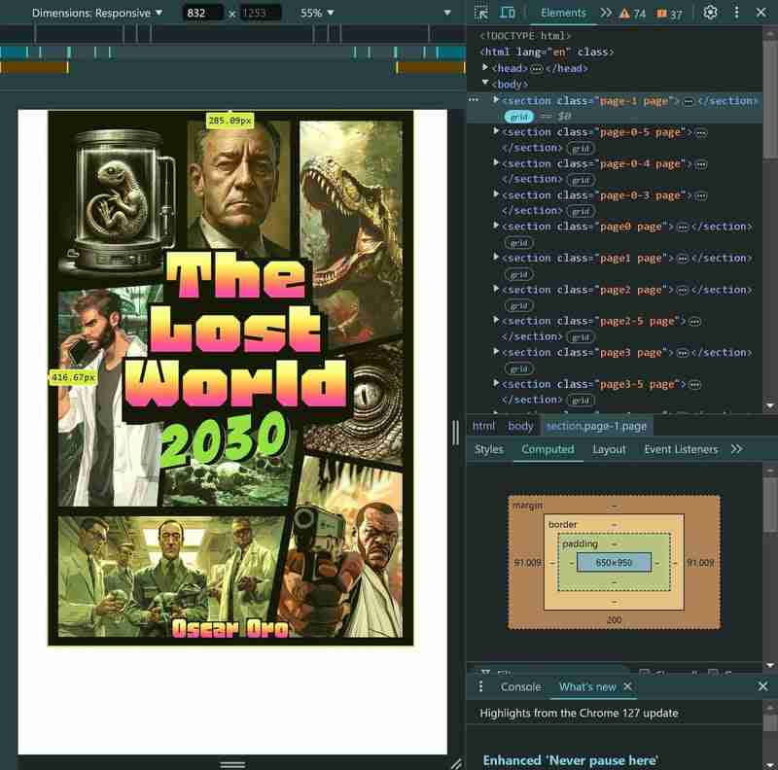This screenshot has height=770, width=778.
Task: Switch to the Console drawer tab
Action: pyautogui.click(x=520, y=686)
